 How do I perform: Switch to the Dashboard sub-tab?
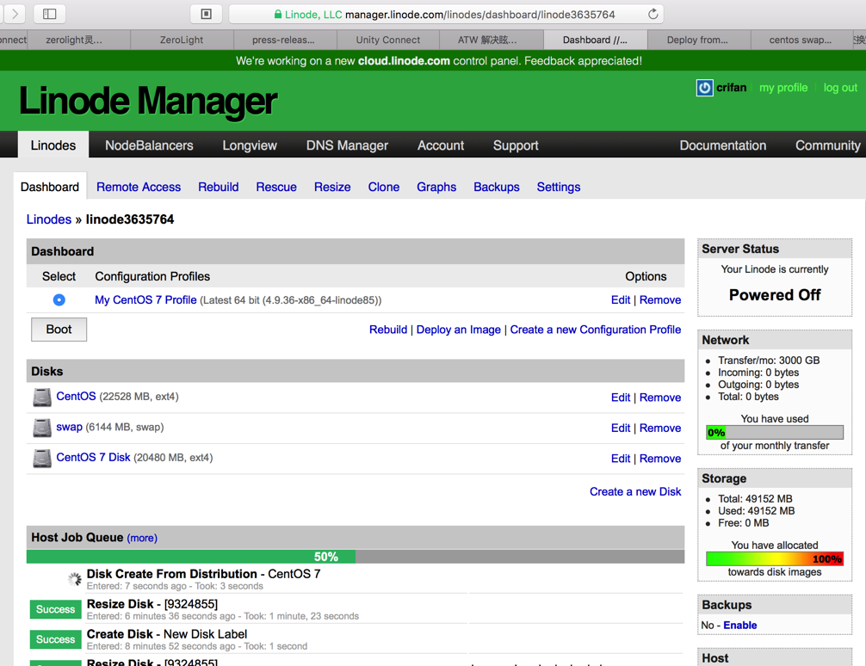click(50, 187)
